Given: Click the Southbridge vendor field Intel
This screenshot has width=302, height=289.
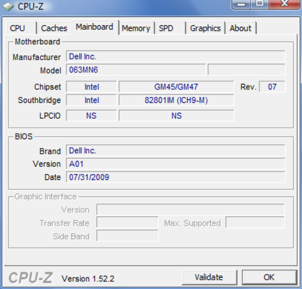Looking at the screenshot, I should 92,100.
